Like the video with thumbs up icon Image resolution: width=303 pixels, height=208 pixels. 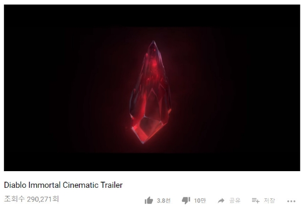tap(148, 200)
